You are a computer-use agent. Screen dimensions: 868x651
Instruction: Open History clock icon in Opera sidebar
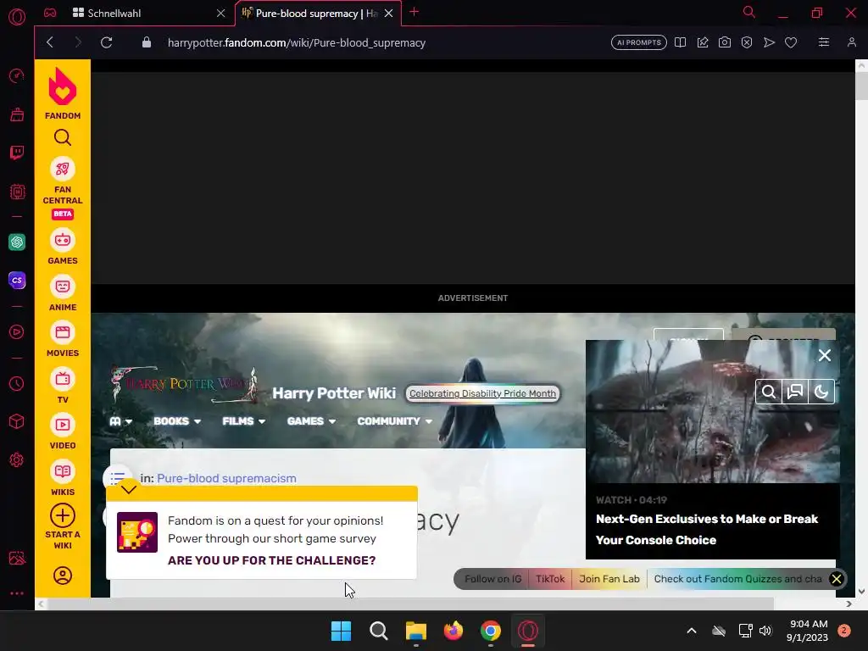tap(17, 383)
